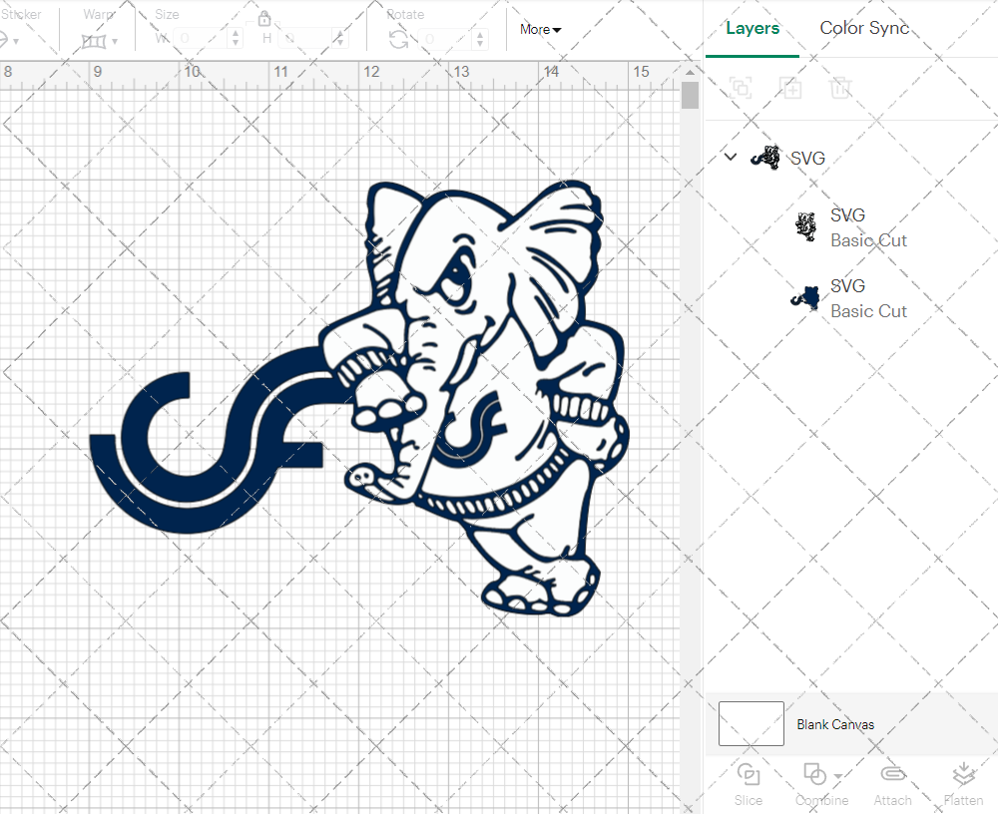Image resolution: width=998 pixels, height=814 pixels.
Task: Click the width size input field
Action: coord(207,39)
